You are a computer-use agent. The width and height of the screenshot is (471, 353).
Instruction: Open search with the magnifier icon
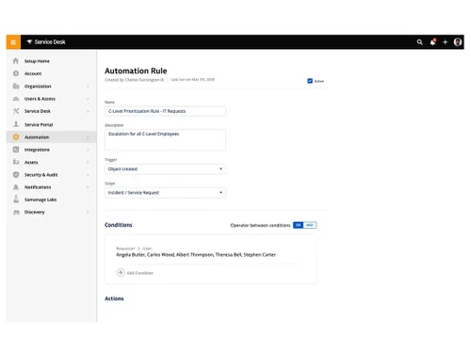pos(419,42)
